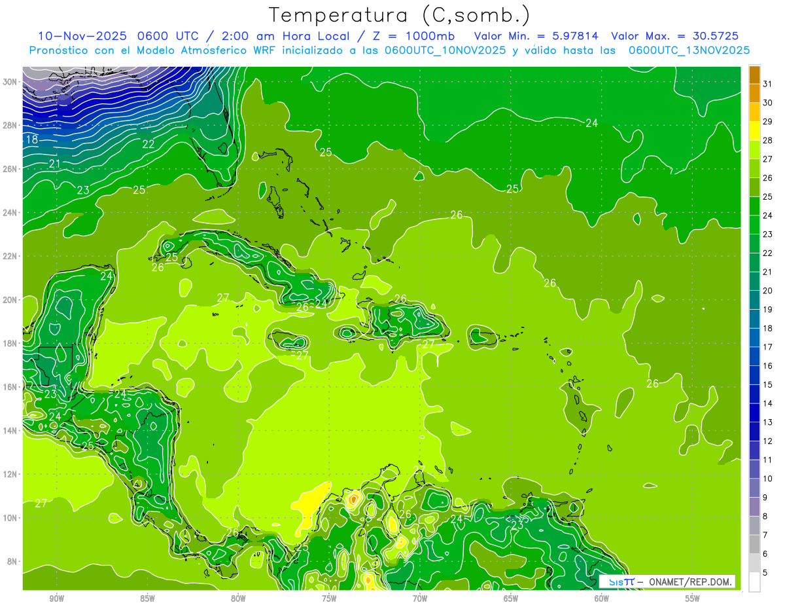Click the '28N' latitude axis label
The image size is (785, 607).
pos(10,125)
